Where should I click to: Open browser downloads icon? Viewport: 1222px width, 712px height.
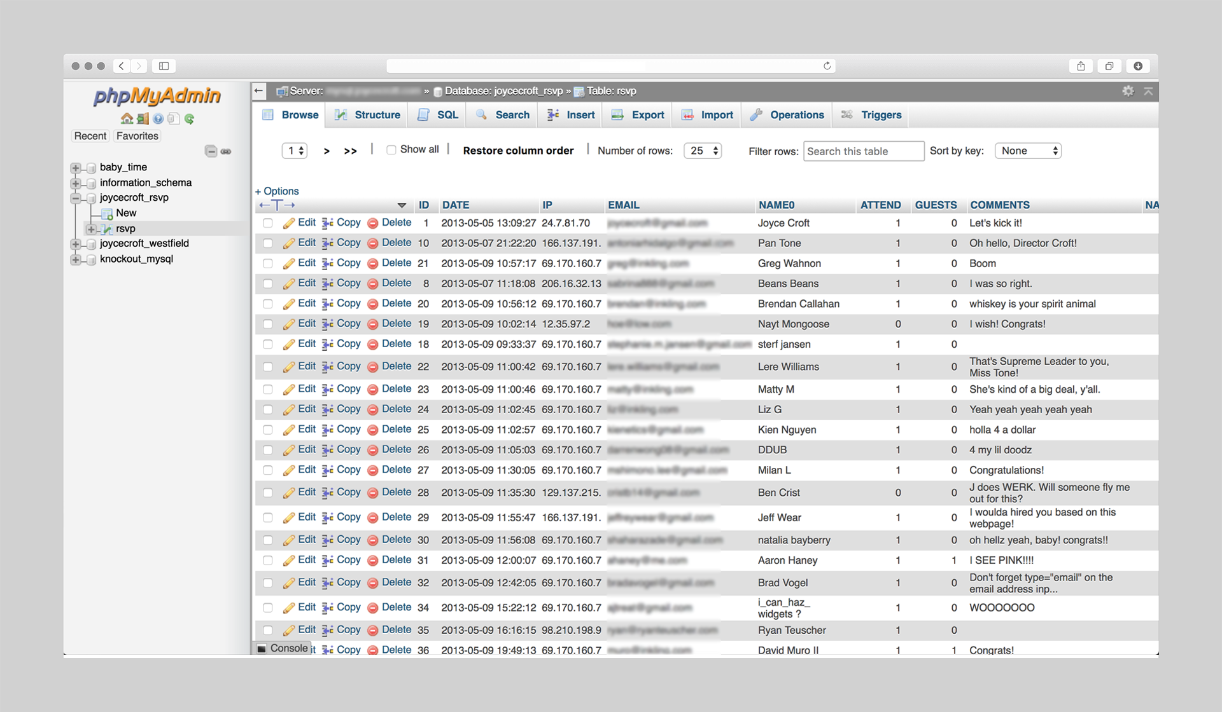coord(1138,66)
